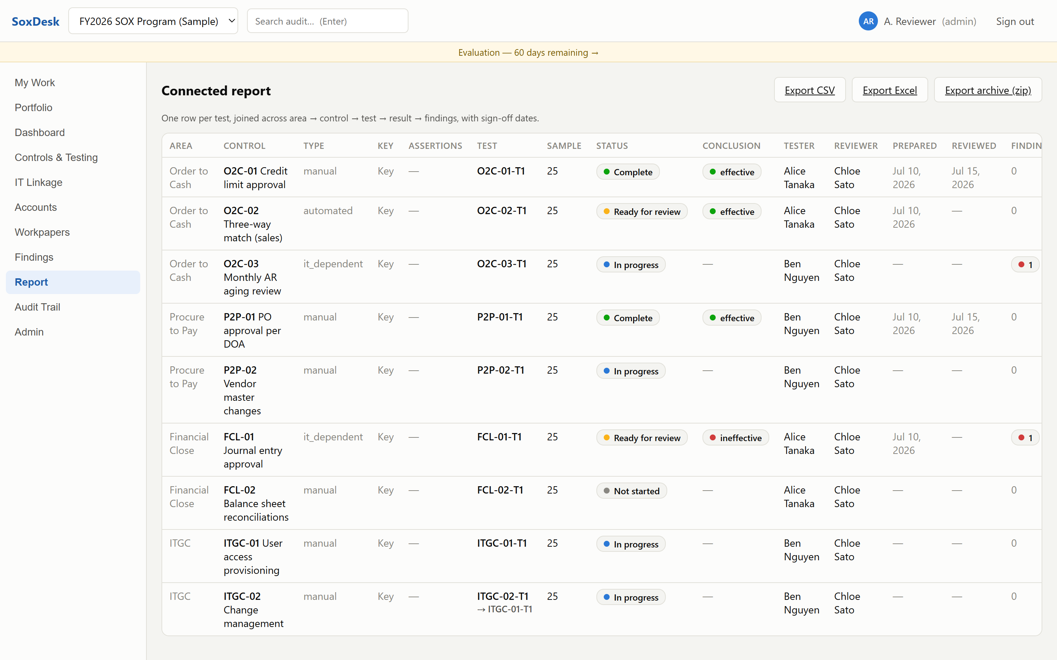Click the AREA column header

click(181, 146)
